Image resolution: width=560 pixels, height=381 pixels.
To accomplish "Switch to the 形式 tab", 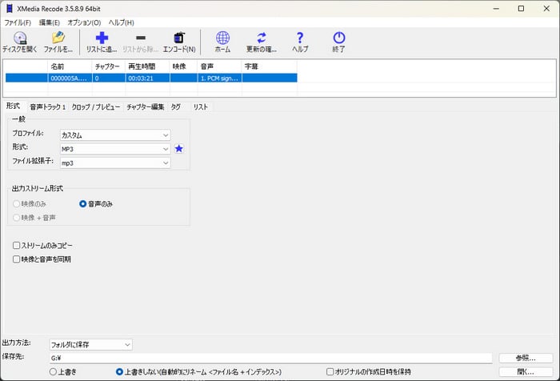I will pyautogui.click(x=14, y=106).
